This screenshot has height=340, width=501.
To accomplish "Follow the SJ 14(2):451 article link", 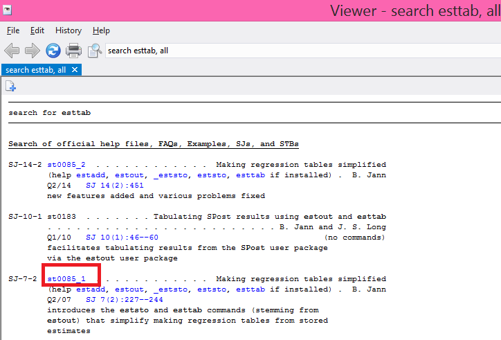I will coord(115,186).
